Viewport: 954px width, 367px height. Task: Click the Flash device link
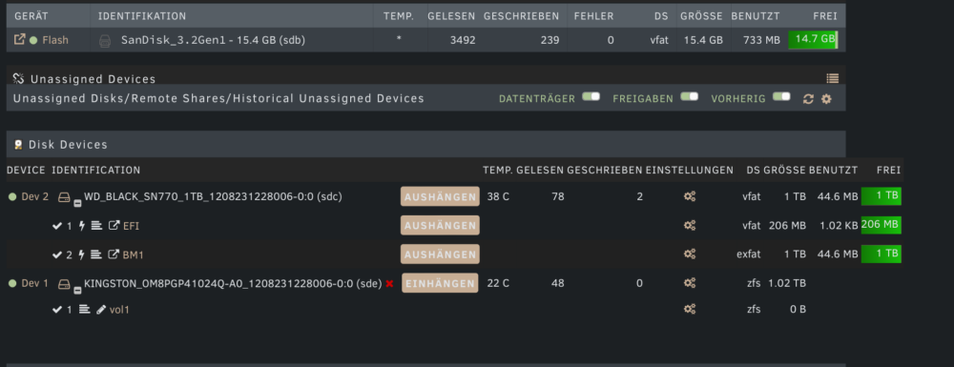point(54,40)
